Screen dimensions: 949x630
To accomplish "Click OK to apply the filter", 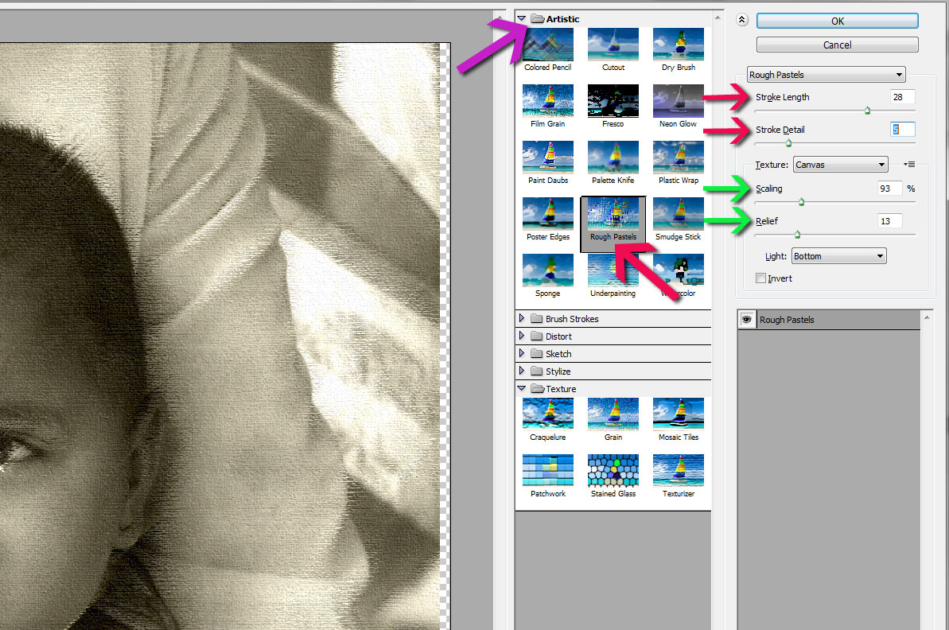I will click(x=837, y=21).
